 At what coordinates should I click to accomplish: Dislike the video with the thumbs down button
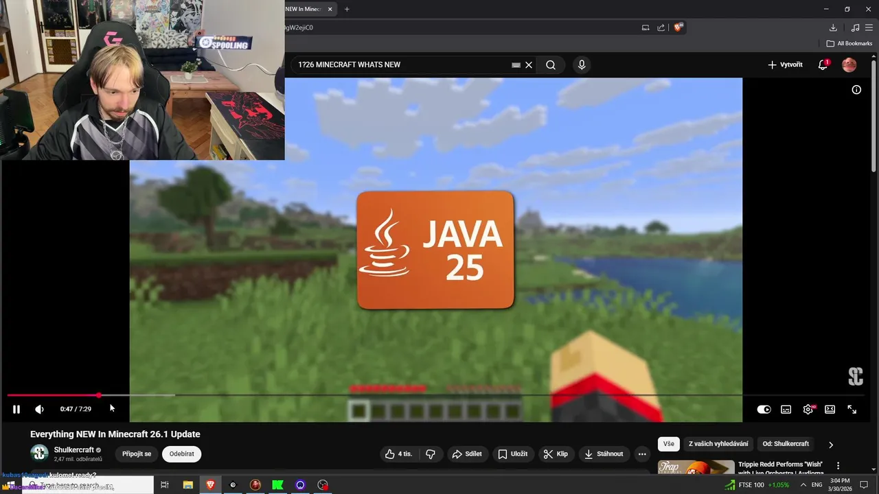pos(431,454)
